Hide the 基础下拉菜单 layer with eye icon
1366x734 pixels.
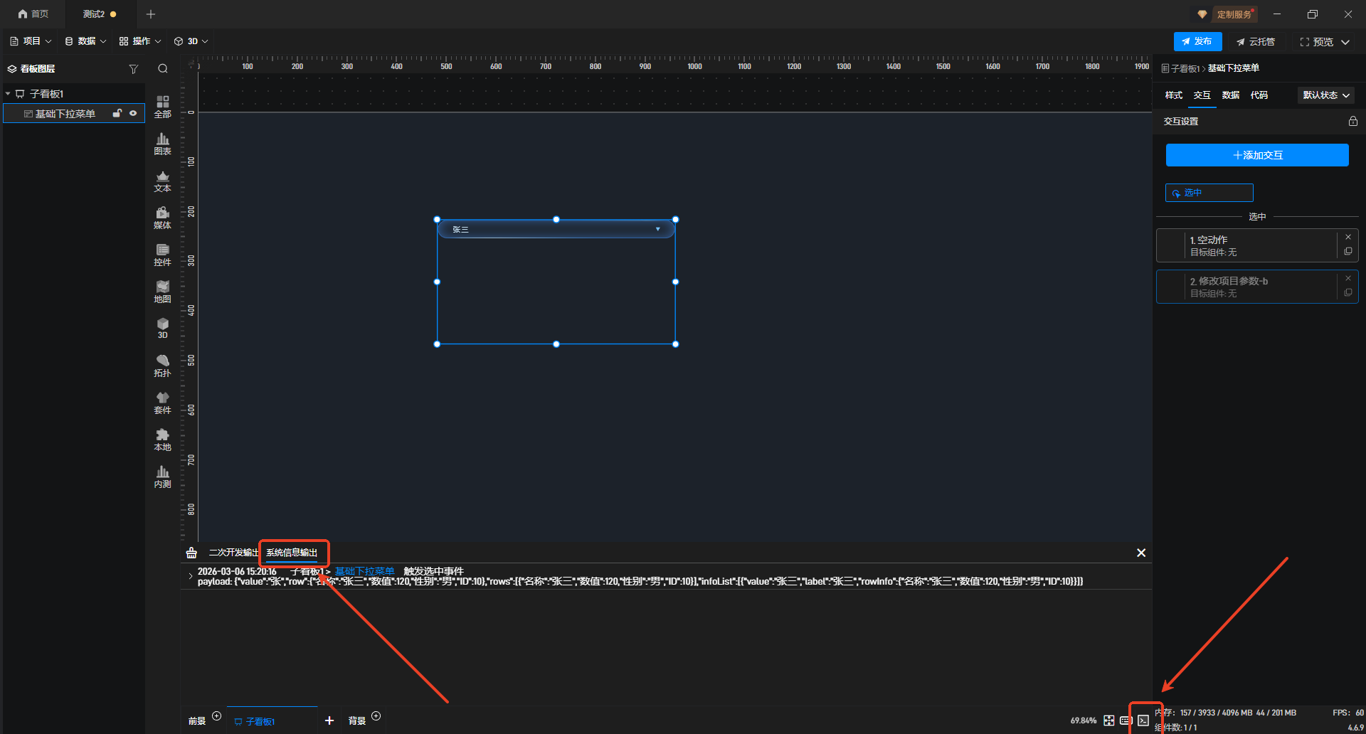tap(133, 113)
